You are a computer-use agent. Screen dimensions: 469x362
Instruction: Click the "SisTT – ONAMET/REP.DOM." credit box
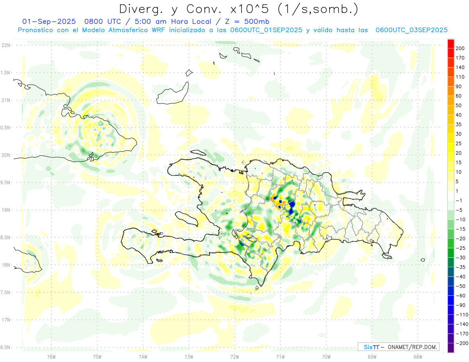point(399,347)
